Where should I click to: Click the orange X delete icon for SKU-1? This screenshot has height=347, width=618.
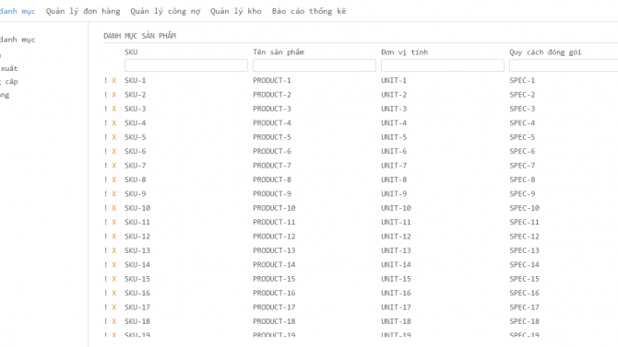113,80
